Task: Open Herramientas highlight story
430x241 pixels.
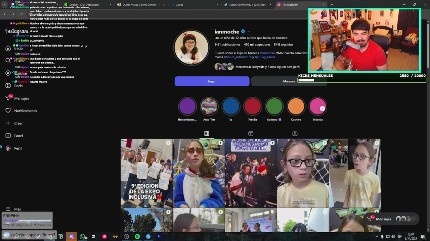Action: pos(187,106)
